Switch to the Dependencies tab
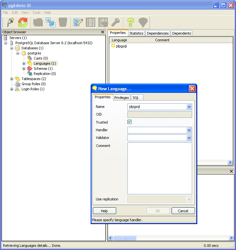This screenshot has height=250, width=236. 158,33
